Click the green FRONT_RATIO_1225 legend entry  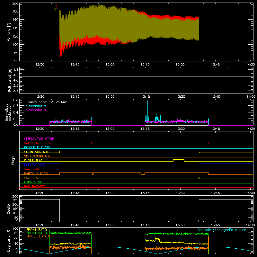41,233
